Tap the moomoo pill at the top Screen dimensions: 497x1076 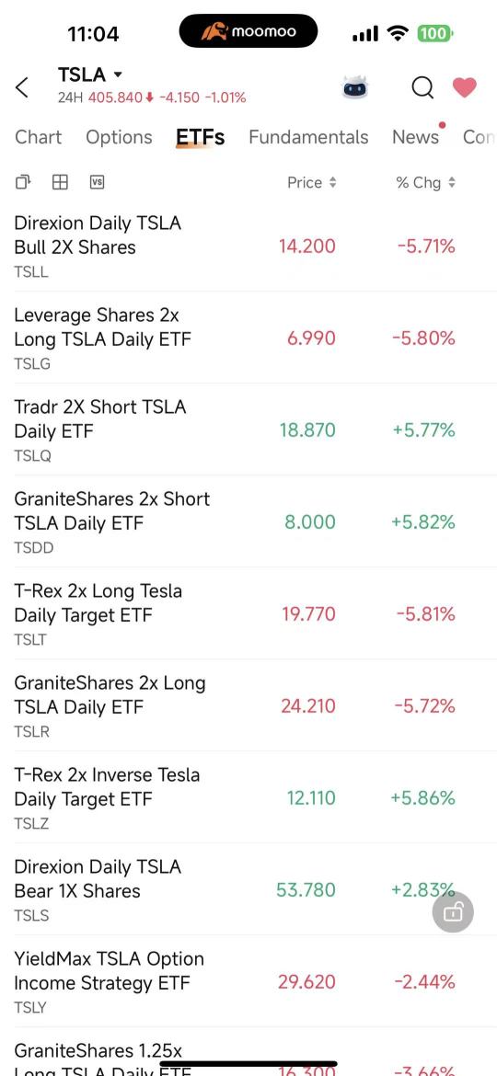tap(248, 31)
